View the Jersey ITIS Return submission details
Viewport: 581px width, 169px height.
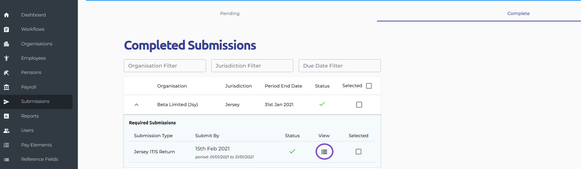pyautogui.click(x=324, y=152)
